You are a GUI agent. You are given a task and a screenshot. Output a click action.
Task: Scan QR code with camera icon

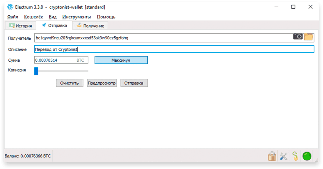[x=298, y=37]
